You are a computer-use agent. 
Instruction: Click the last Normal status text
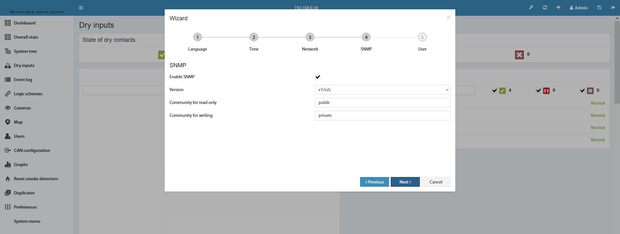(598, 140)
